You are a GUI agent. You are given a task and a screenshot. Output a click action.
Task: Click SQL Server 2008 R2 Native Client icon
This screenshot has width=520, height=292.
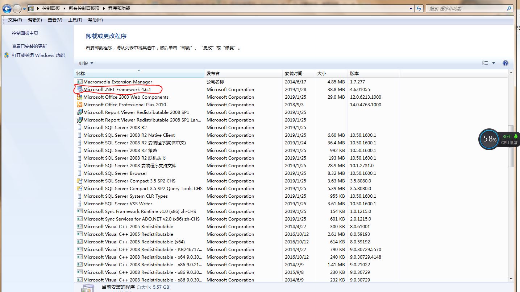[x=80, y=135]
